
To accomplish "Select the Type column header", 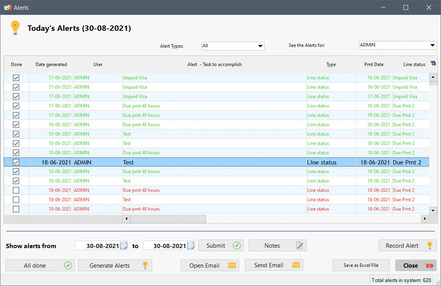I will 331,64.
